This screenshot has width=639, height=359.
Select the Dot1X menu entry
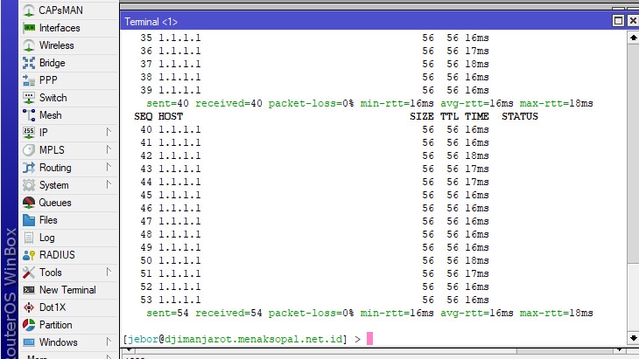(52, 307)
